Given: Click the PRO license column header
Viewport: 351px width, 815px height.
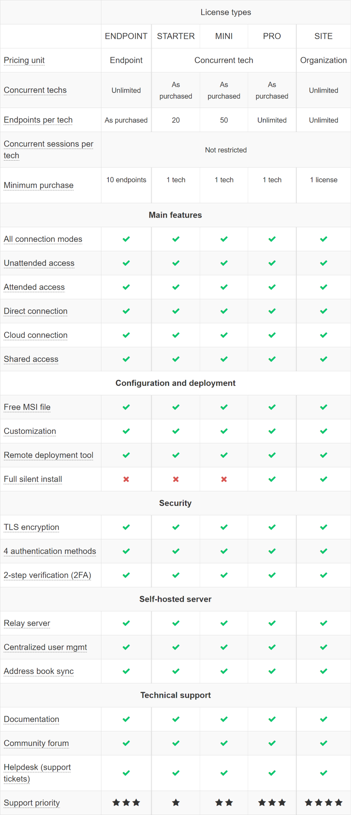Looking at the screenshot, I should point(272,36).
